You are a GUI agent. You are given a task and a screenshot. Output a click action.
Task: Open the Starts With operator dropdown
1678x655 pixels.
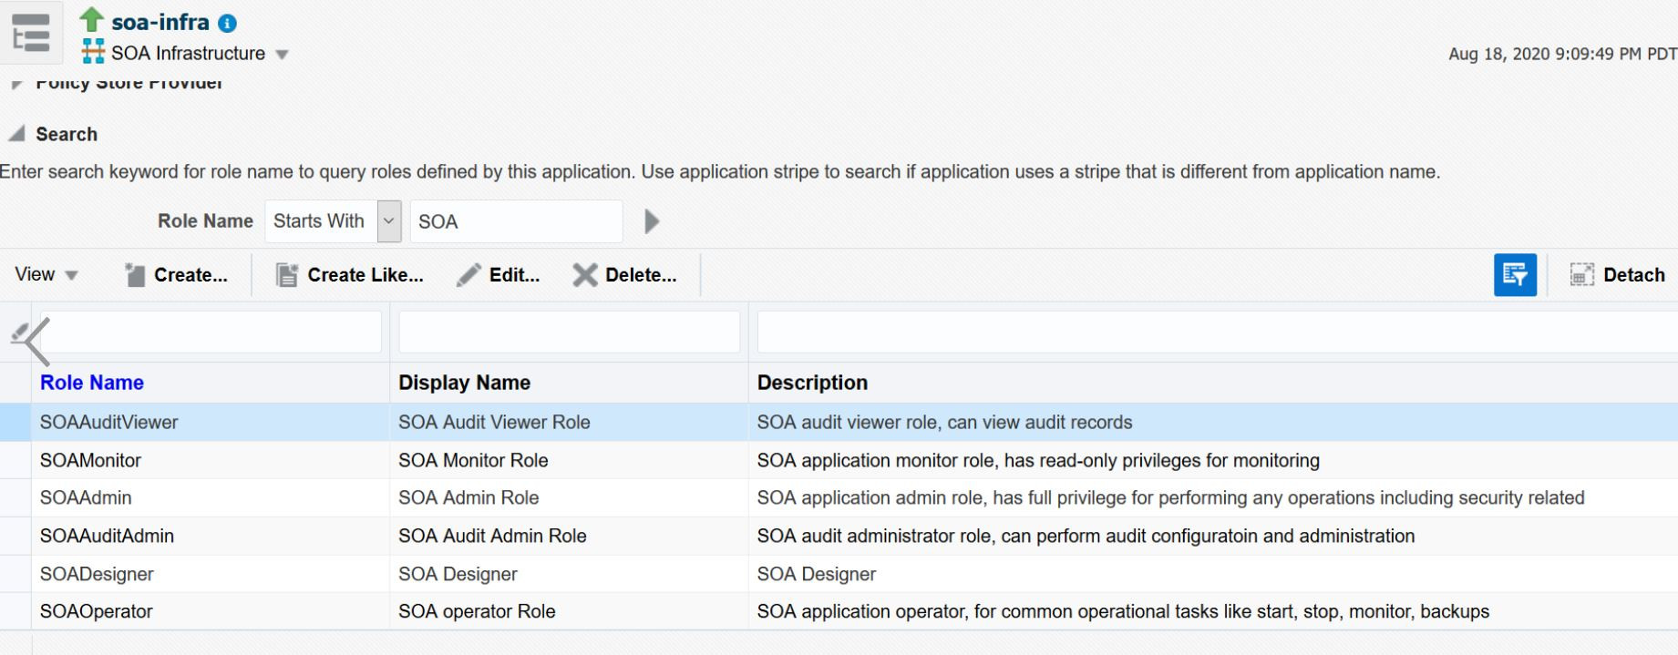pos(389,221)
